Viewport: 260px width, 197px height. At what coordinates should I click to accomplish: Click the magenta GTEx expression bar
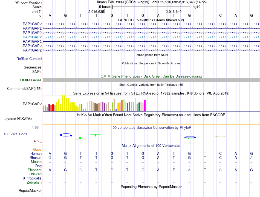click(145, 105)
